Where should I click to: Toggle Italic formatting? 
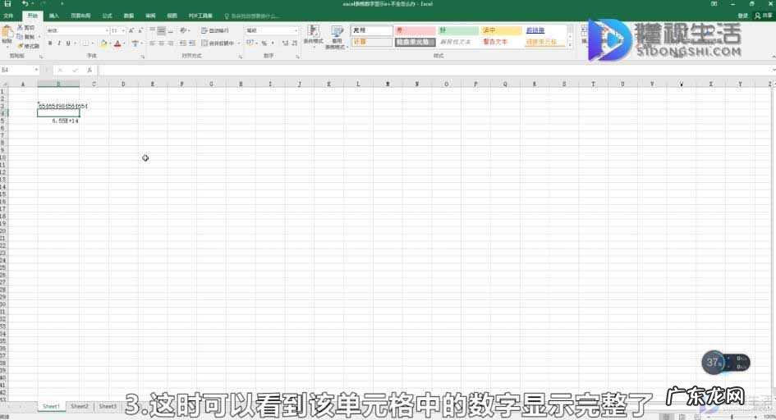click(59, 43)
